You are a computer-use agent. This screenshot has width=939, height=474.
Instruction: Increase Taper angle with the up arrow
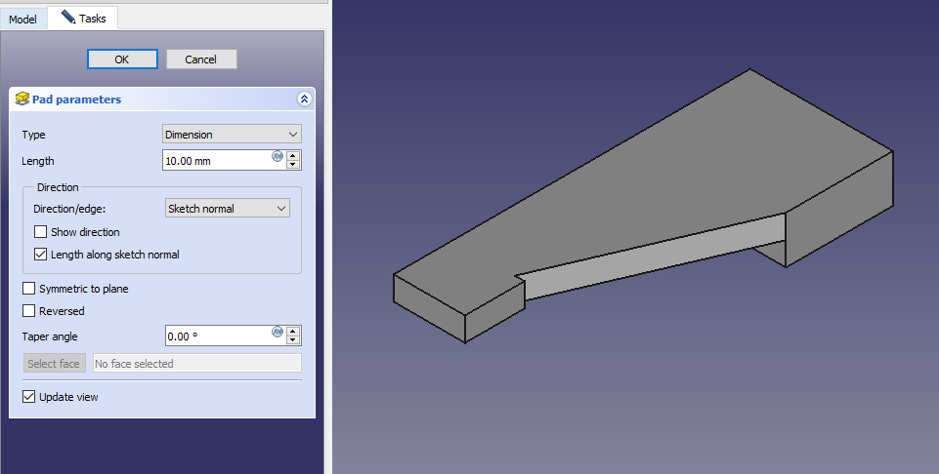tap(293, 332)
